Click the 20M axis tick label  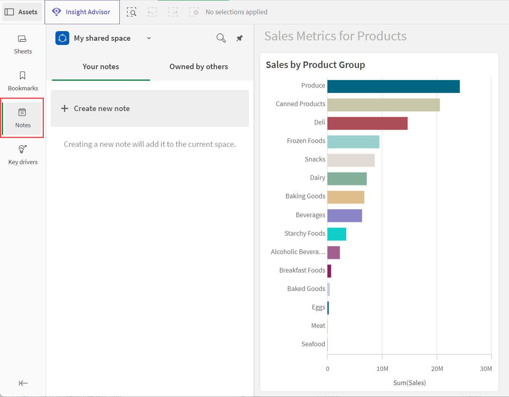click(437, 369)
